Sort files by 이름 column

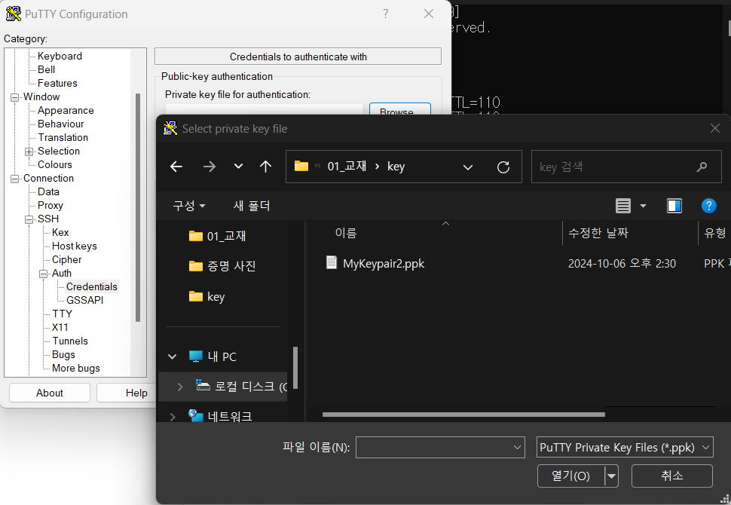point(346,233)
